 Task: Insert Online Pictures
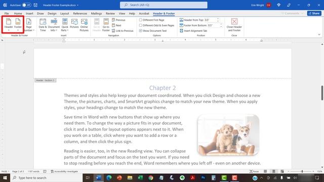(84, 25)
